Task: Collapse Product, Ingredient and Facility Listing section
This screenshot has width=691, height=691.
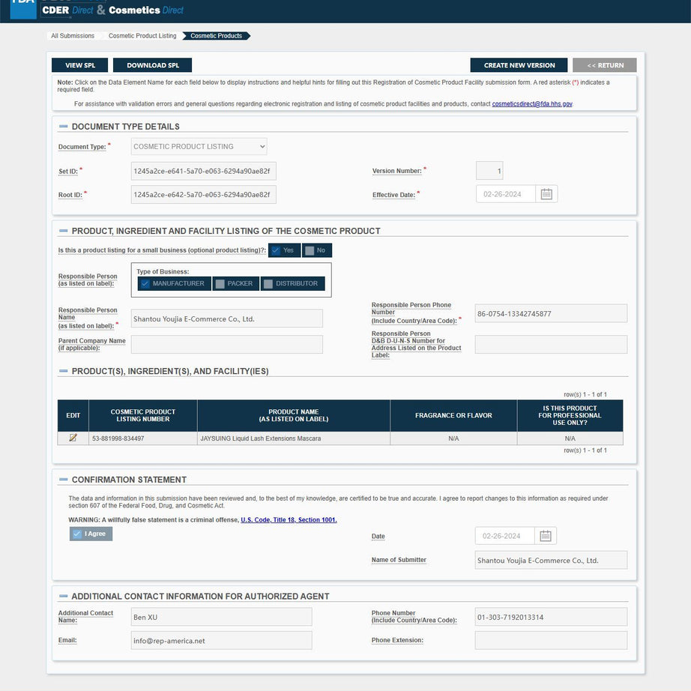Action: 64,231
